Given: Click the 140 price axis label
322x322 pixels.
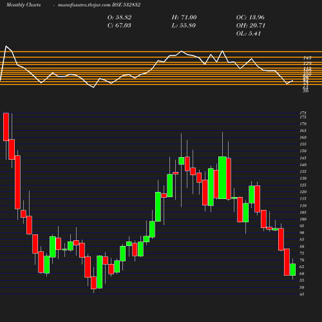Looking at the screenshot, I should [303, 165].
